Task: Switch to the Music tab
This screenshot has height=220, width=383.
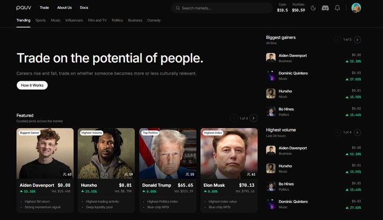Action: (55, 20)
